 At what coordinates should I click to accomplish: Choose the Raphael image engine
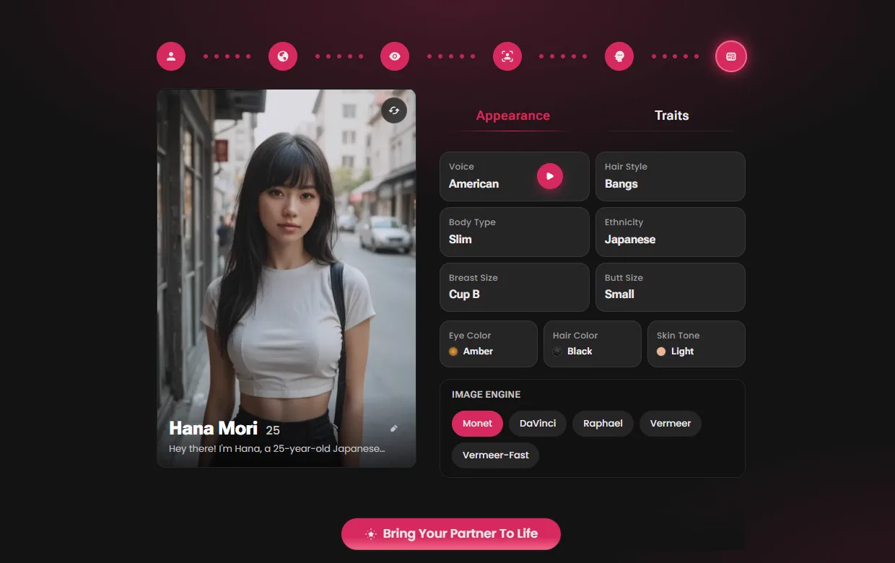pos(603,424)
